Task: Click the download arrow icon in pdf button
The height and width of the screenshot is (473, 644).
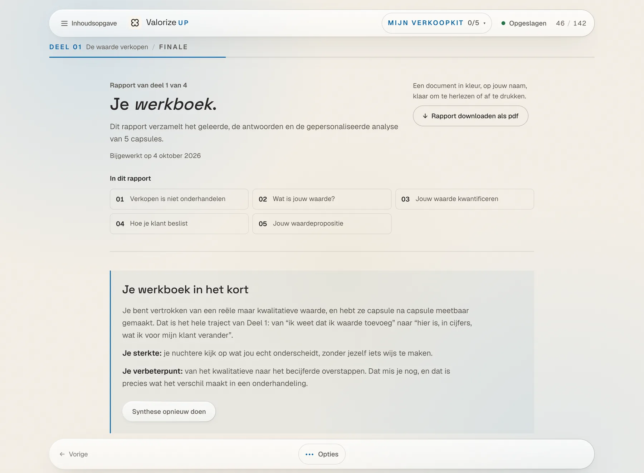Action: pyautogui.click(x=425, y=116)
